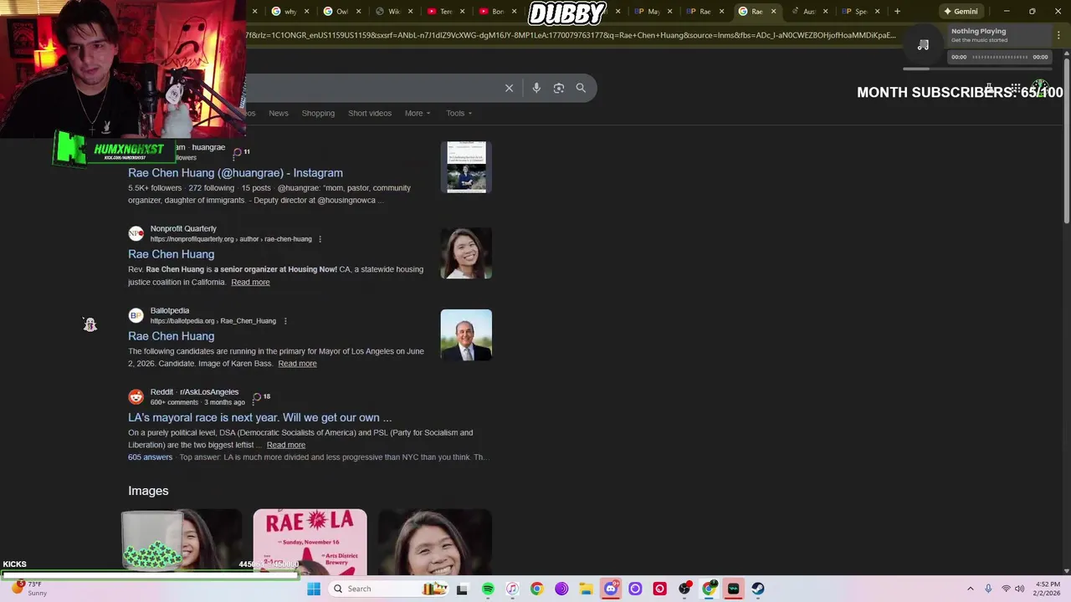Open Chrome three-dot menu
The width and height of the screenshot is (1071, 602).
point(1058,35)
